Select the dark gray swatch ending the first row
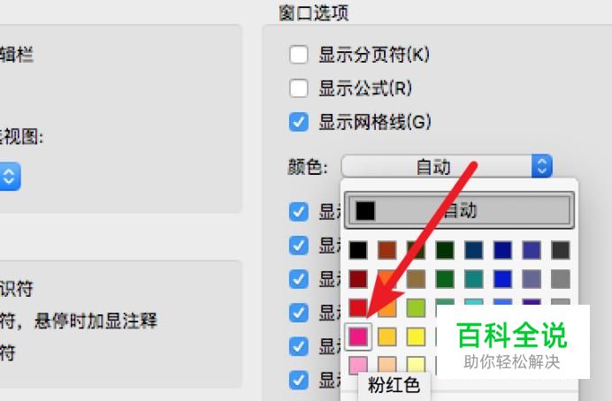Screen dimensions: 612x401 tap(561, 250)
